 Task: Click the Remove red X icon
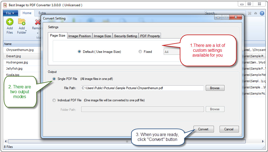pyautogui.click(x=38, y=22)
